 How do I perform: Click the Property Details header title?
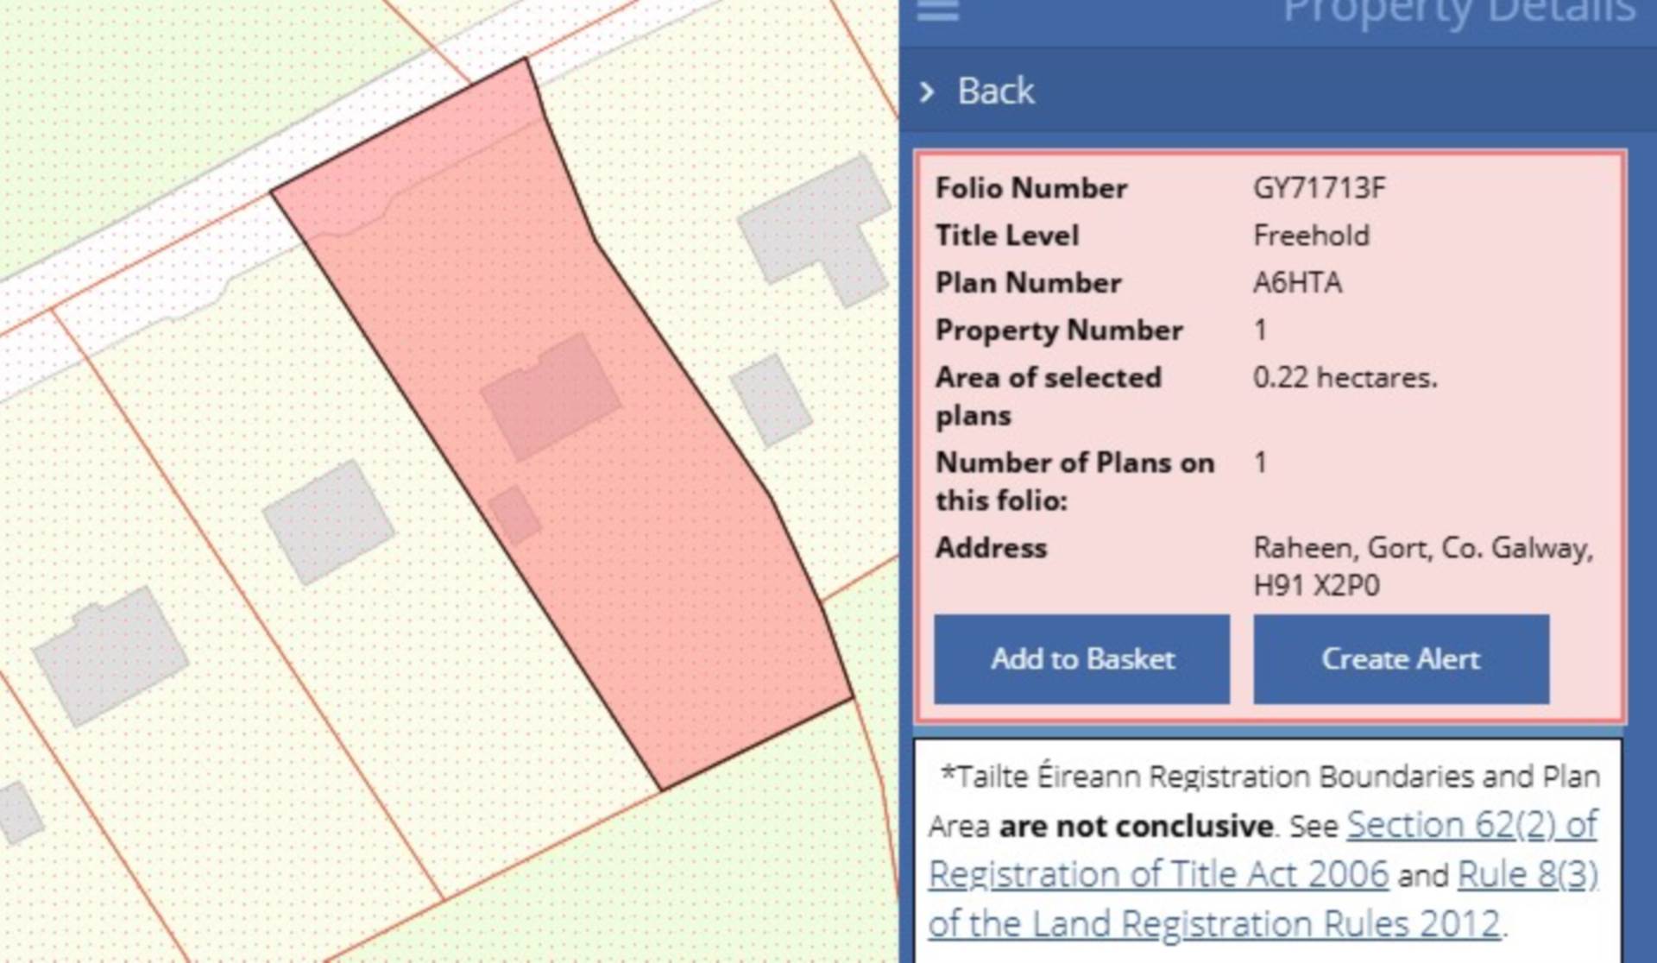point(1459,12)
